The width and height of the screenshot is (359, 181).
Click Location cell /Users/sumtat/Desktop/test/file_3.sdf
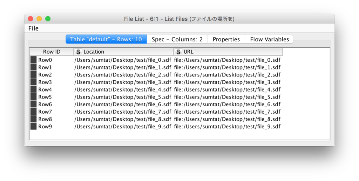coord(123,82)
